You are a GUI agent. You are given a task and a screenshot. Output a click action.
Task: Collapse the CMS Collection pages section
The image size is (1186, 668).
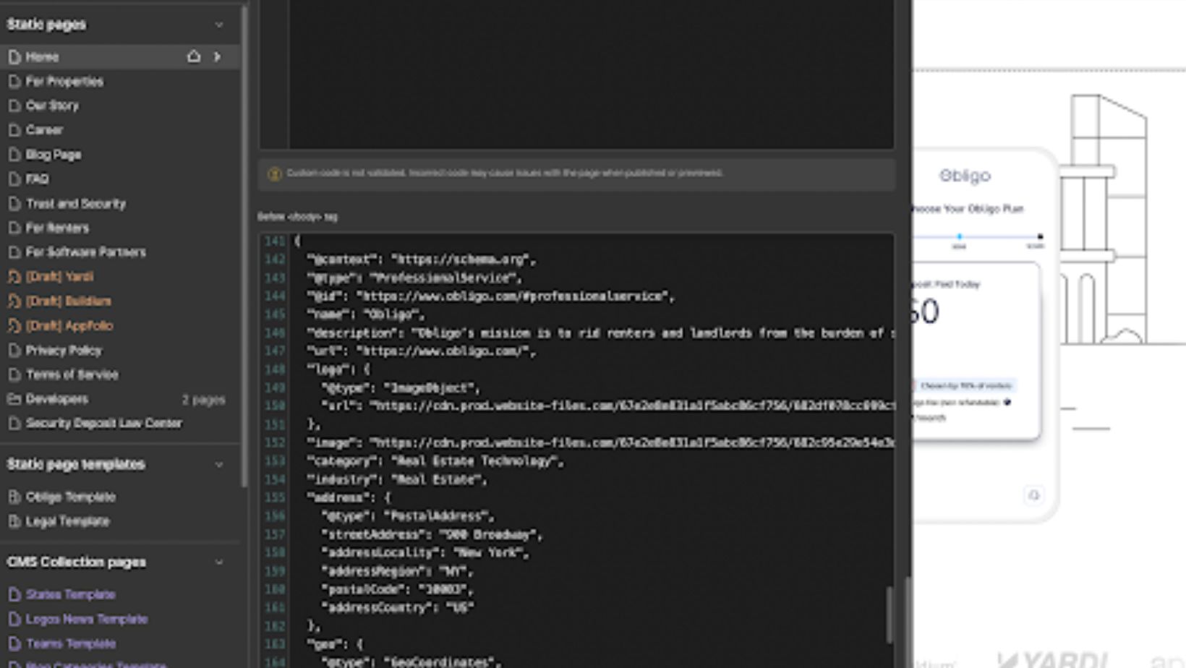click(219, 562)
